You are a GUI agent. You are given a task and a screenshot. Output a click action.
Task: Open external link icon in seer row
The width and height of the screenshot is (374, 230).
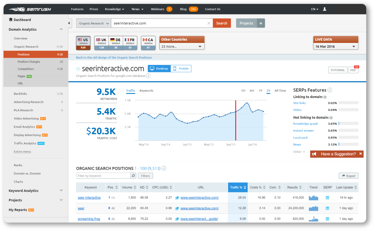[177, 208]
